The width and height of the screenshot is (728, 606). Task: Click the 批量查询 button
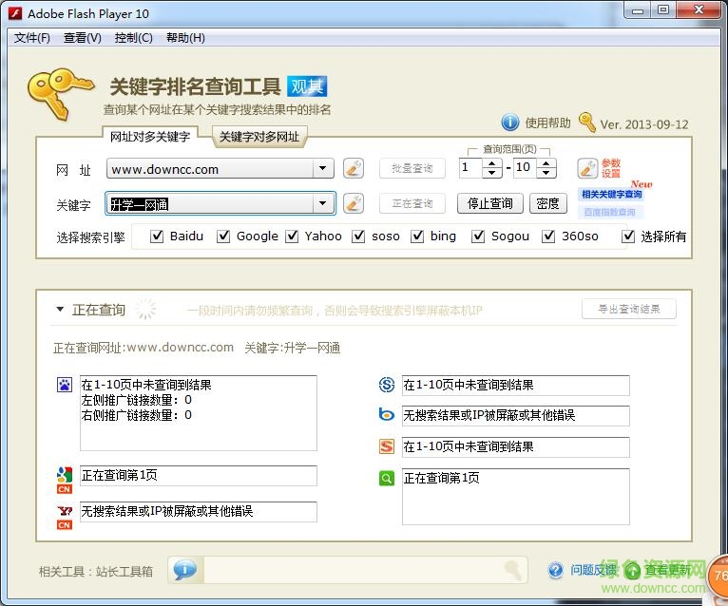[x=412, y=168]
